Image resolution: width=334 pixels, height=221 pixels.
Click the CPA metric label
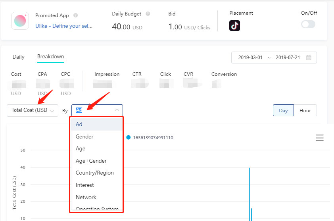tap(42, 74)
